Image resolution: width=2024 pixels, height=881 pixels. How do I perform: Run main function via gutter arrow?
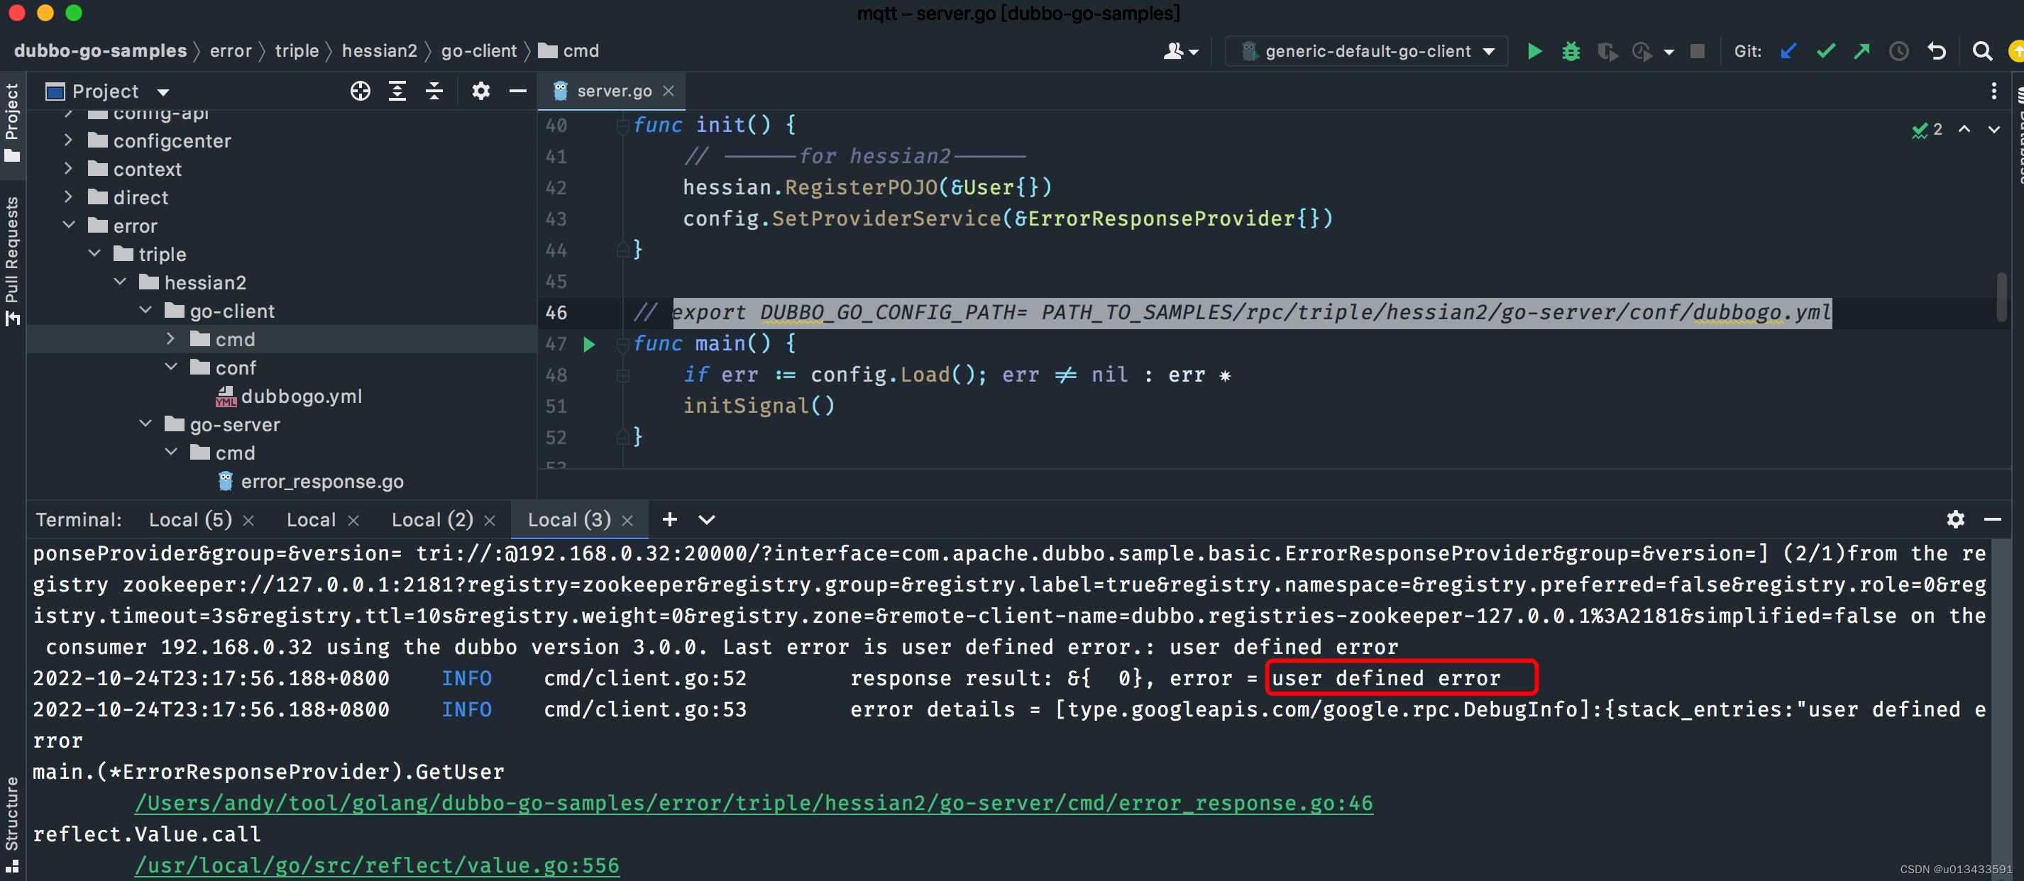coord(588,344)
